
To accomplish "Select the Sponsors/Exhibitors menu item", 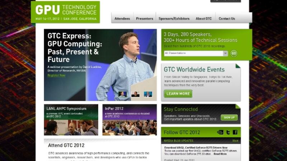I will (x=173, y=19).
